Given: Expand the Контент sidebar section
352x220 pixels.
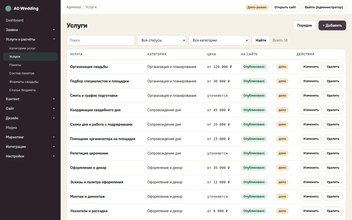Looking at the screenshot, I should click(30, 99).
